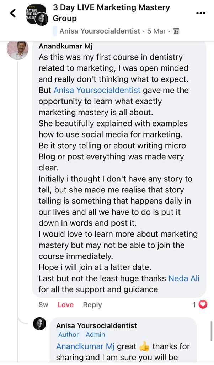Image resolution: width=214 pixels, height=365 pixels.
Task: Open the Anisa Yoursocialdentist mention in comment
Action: pyautogui.click(x=97, y=90)
